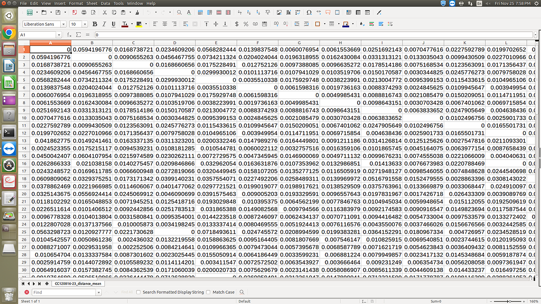
Task: Click the Sum sigma icon in formula bar
Action: pos(77,35)
